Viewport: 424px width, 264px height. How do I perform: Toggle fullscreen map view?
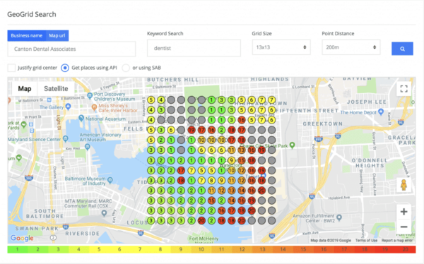tap(404, 89)
